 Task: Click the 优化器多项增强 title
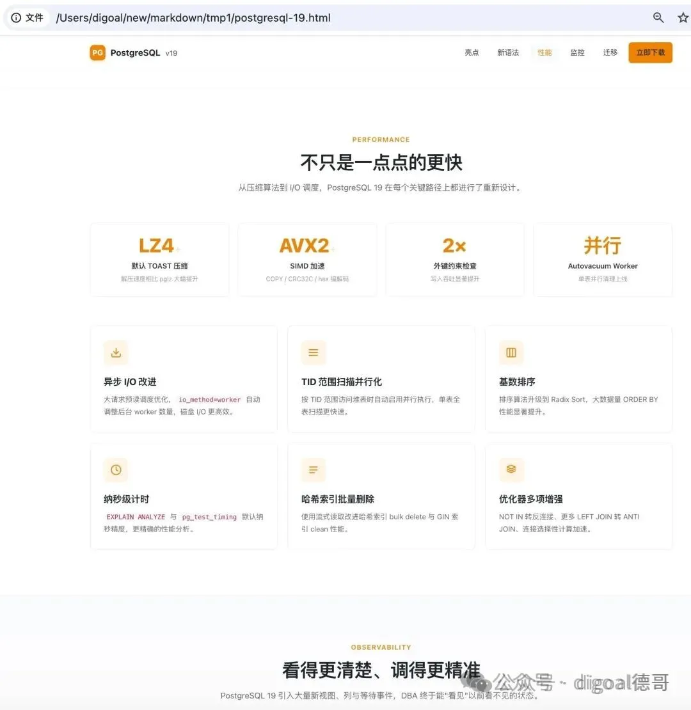pyautogui.click(x=530, y=499)
